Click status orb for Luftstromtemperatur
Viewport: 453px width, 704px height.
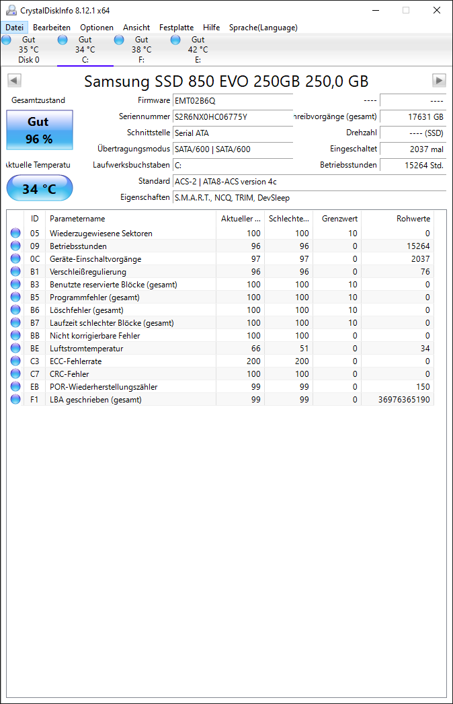click(x=15, y=348)
